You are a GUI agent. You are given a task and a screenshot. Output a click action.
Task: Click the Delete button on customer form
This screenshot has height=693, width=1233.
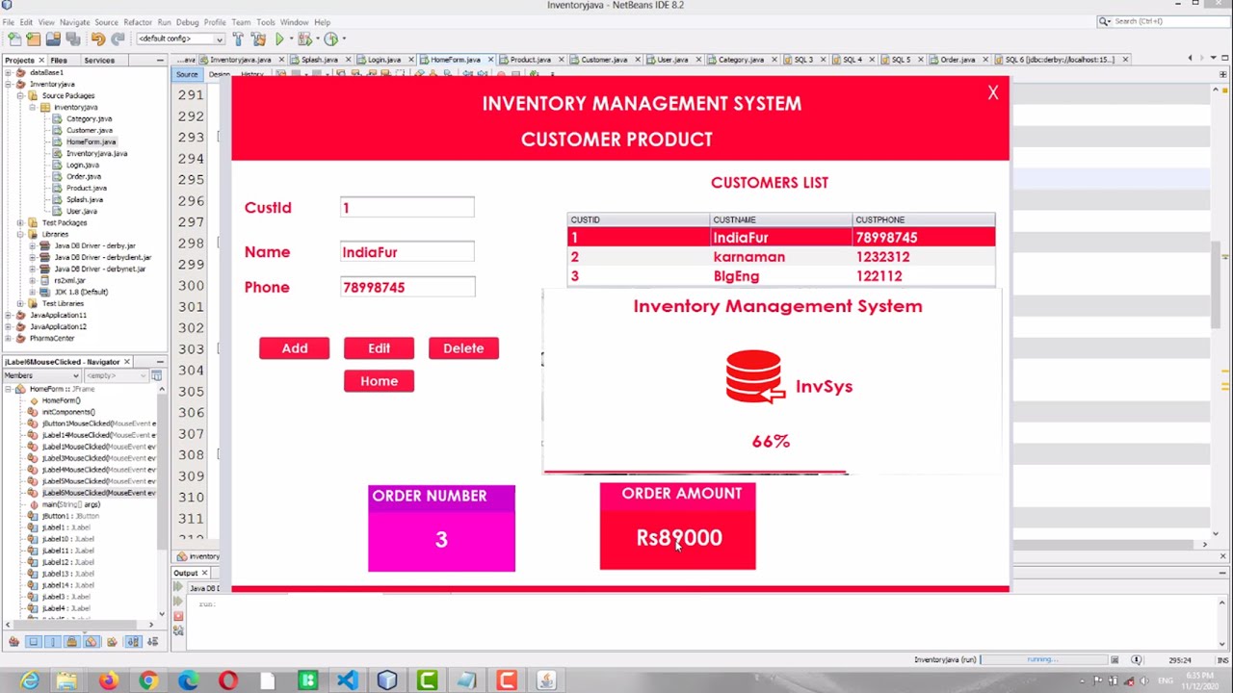tap(463, 348)
